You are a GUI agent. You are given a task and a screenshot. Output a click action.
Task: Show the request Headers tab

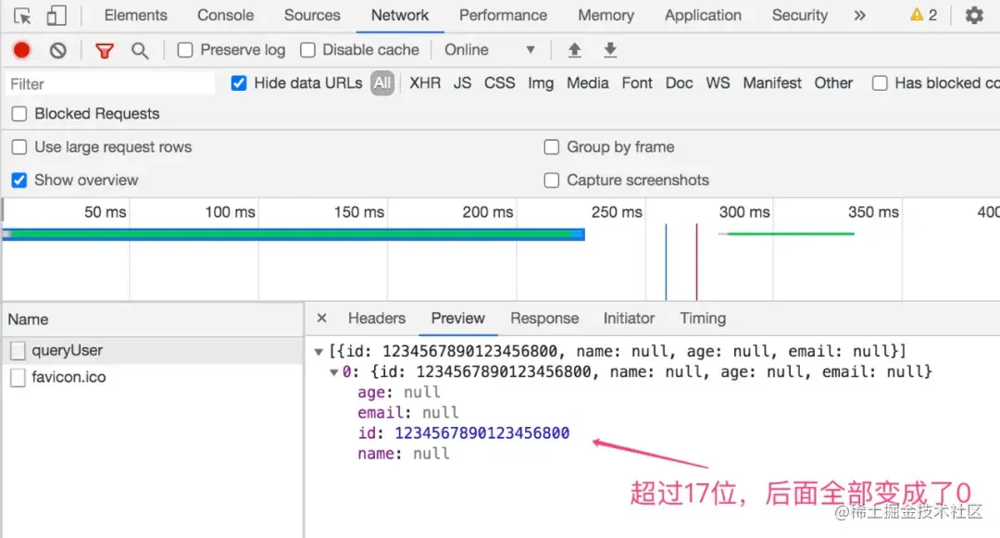pyautogui.click(x=376, y=319)
